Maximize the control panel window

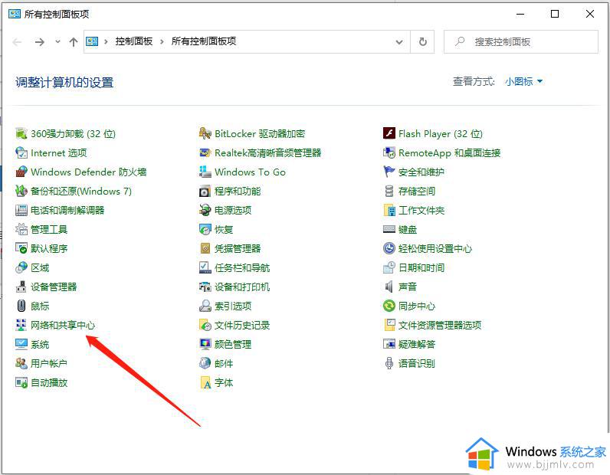coord(555,14)
